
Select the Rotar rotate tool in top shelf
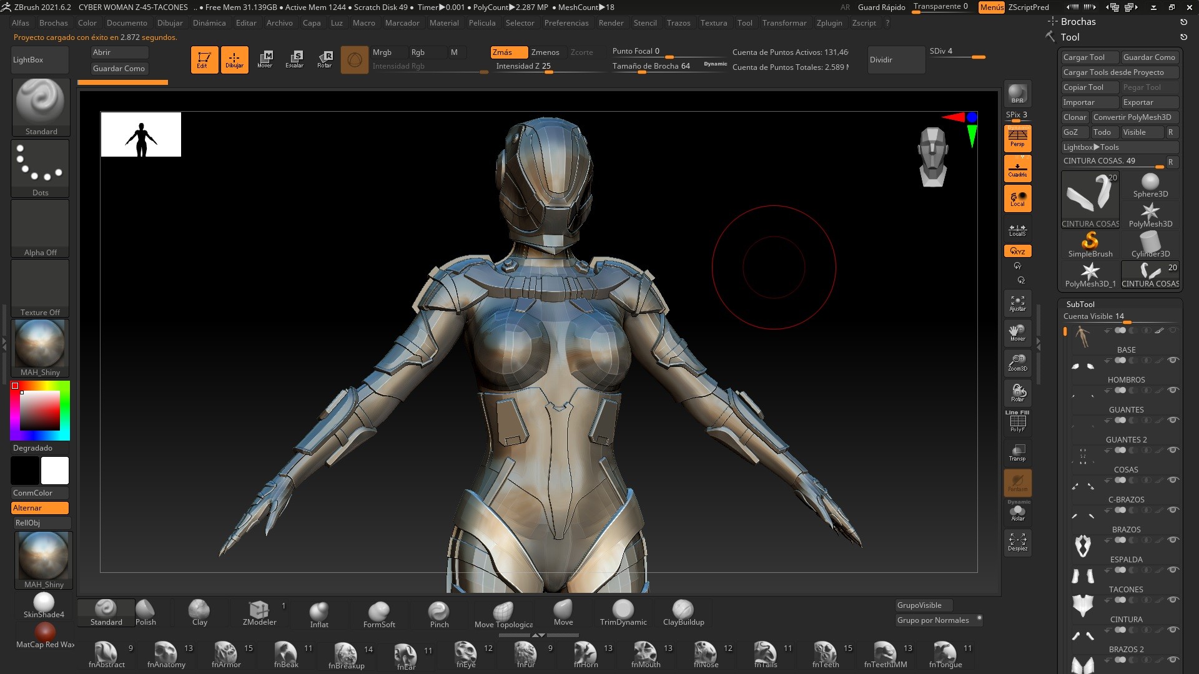[x=325, y=60]
